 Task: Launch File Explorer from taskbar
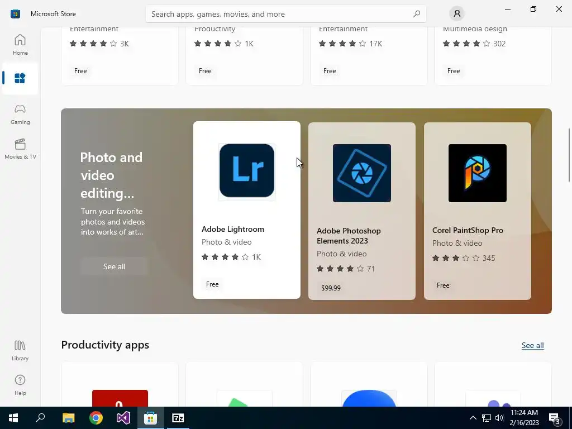click(68, 418)
